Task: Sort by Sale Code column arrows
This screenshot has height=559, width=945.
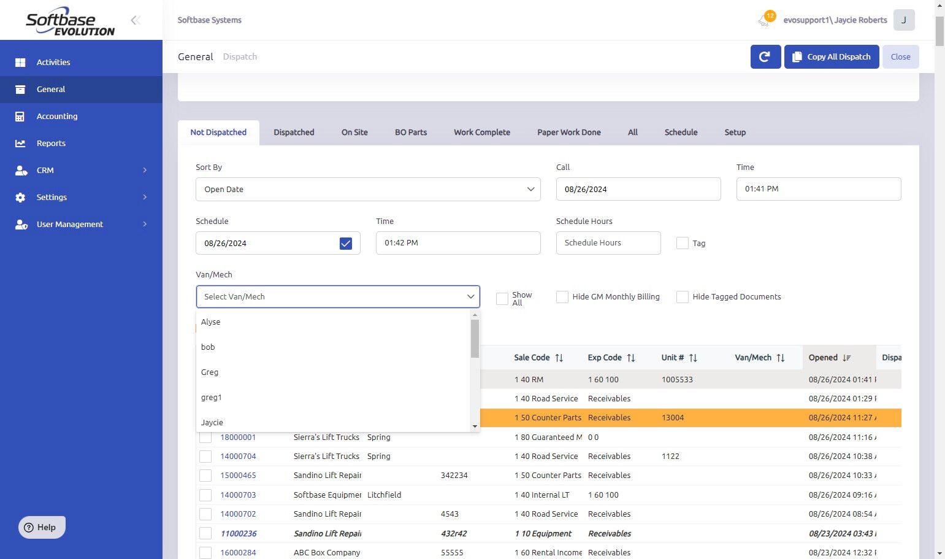Action: tap(559, 358)
